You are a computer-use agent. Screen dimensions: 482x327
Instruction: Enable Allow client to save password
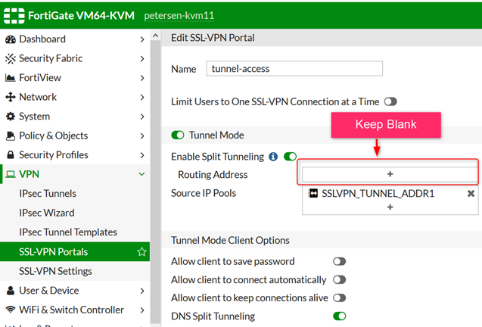[x=339, y=262]
